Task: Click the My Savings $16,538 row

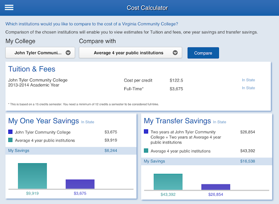Action: tap(208, 161)
